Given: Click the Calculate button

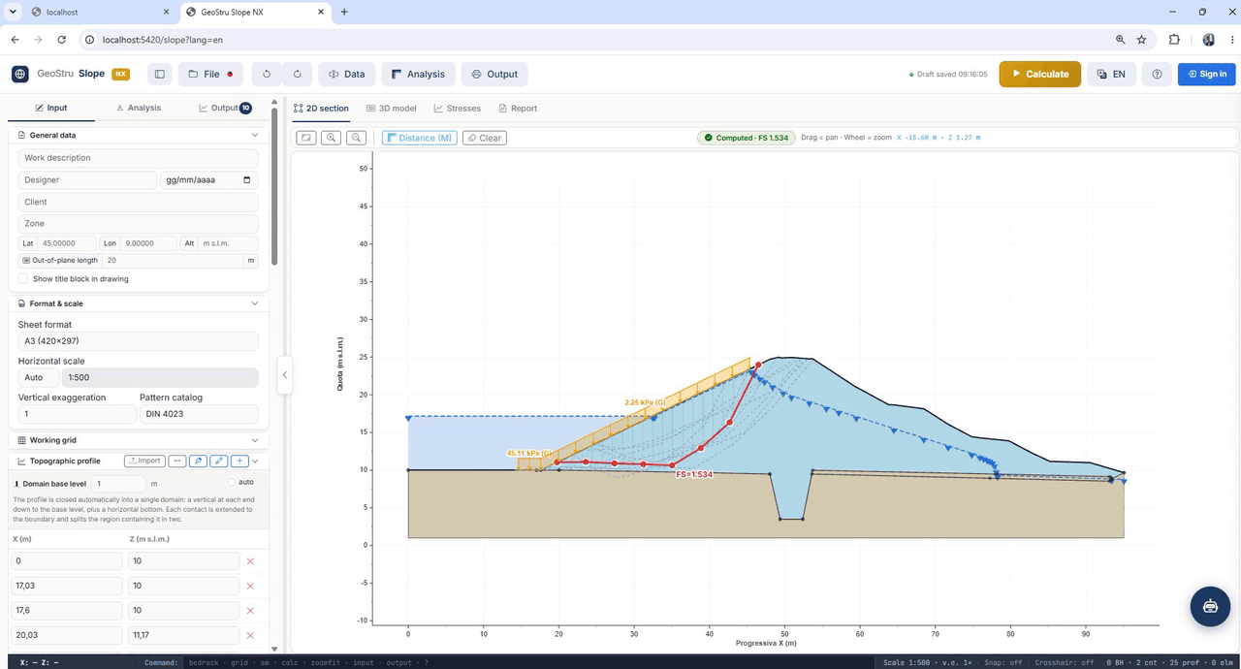Looking at the screenshot, I should click(x=1040, y=74).
